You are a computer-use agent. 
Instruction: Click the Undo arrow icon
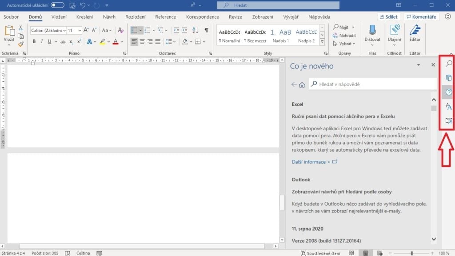click(83, 5)
